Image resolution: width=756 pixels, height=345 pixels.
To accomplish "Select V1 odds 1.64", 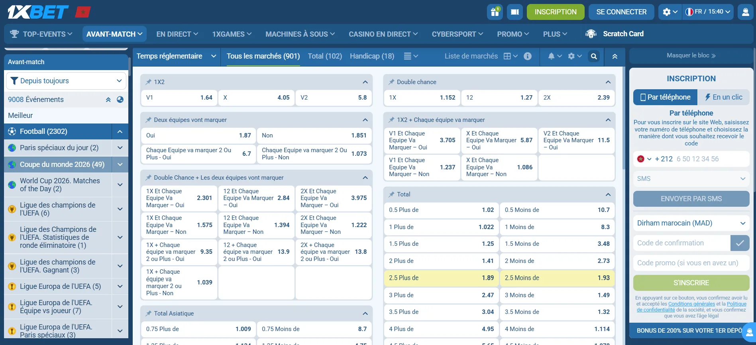I will click(x=179, y=98).
